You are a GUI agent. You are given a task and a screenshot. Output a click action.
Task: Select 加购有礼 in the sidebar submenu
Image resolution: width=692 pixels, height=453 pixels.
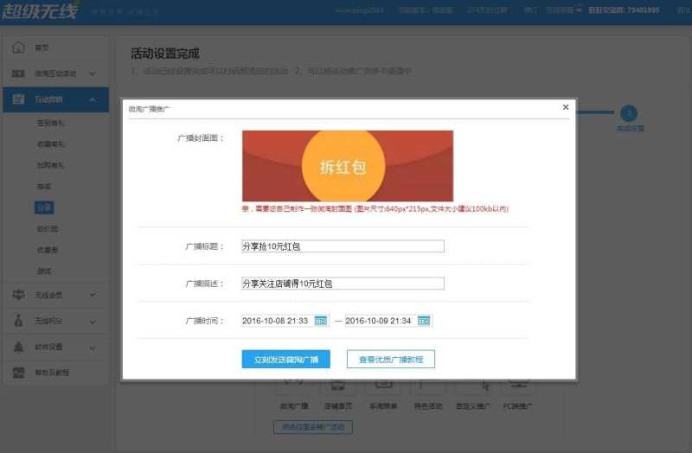[x=51, y=165]
